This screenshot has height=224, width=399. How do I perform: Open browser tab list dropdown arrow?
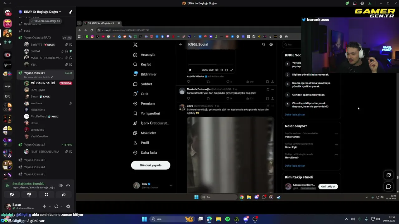(x=79, y=23)
